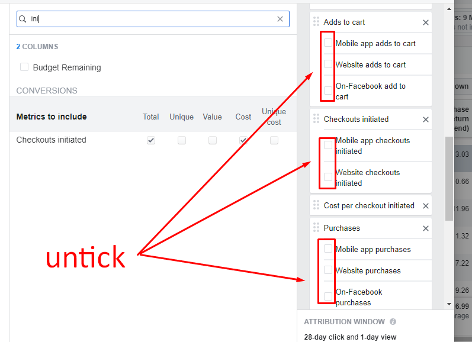Click the 2 COLUMNS heading
This screenshot has height=342, width=472.
tap(37, 47)
